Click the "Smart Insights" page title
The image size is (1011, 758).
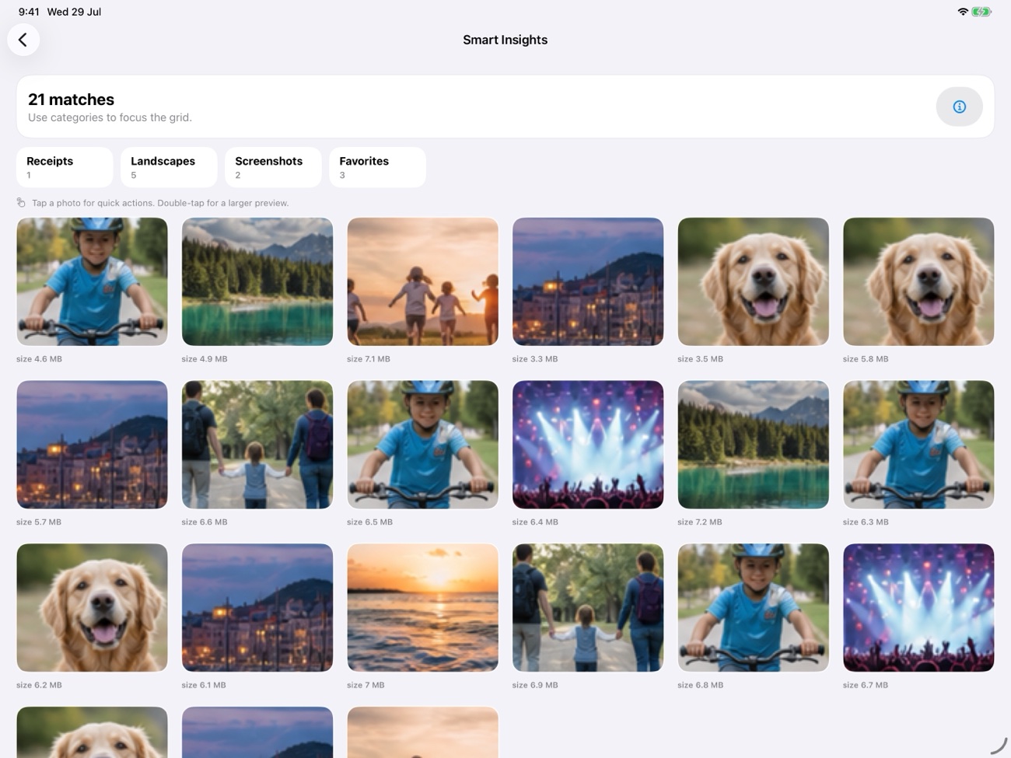tap(505, 40)
